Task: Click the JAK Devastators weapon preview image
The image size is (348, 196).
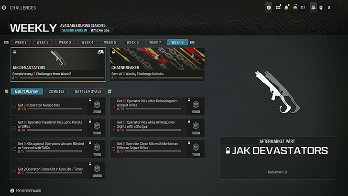Action: [x=277, y=92]
